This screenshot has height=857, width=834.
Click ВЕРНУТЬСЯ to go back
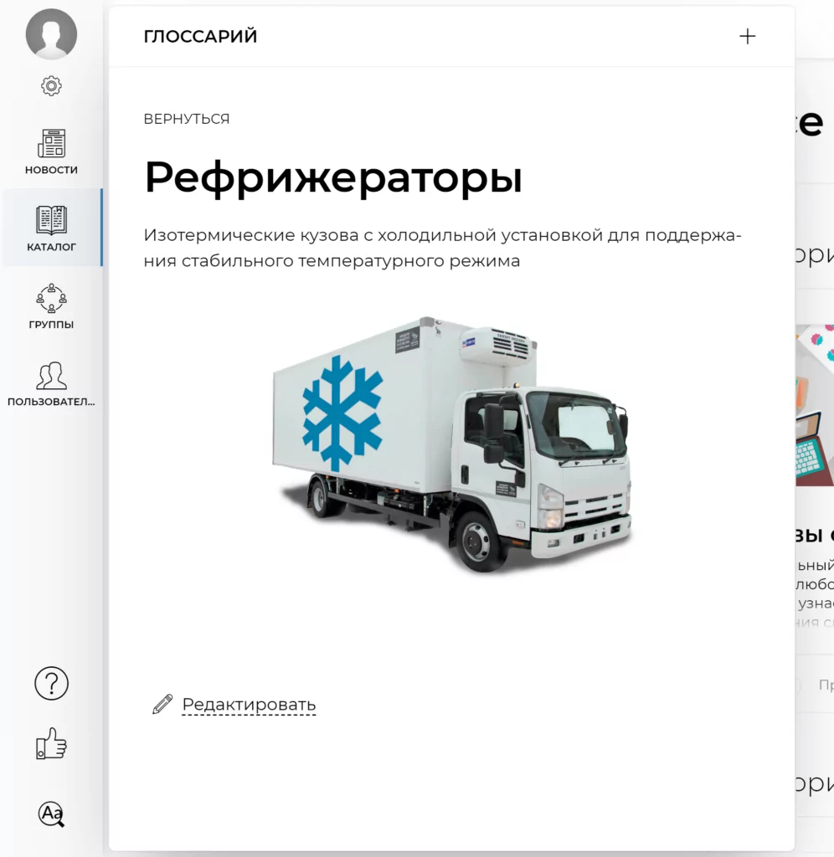pyautogui.click(x=187, y=119)
